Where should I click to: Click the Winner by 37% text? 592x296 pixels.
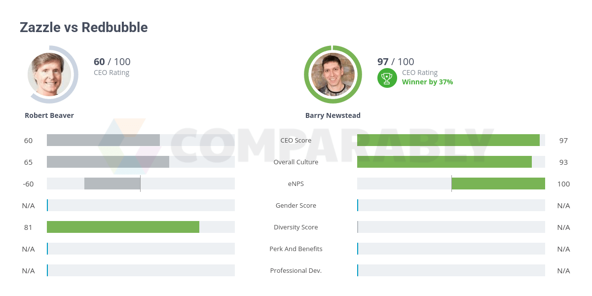[x=427, y=82]
